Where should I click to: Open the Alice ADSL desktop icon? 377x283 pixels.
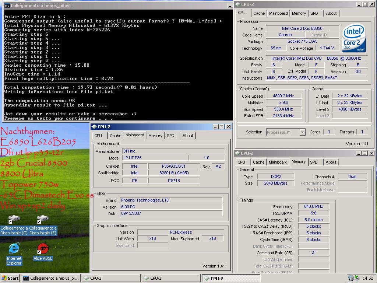tap(43, 252)
